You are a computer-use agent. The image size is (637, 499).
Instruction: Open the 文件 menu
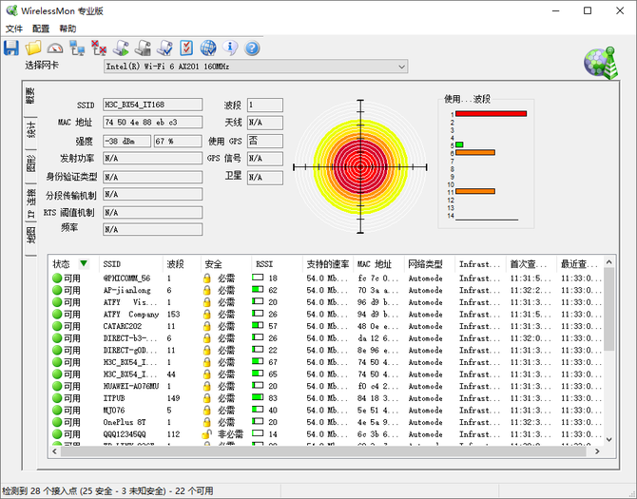click(x=13, y=29)
